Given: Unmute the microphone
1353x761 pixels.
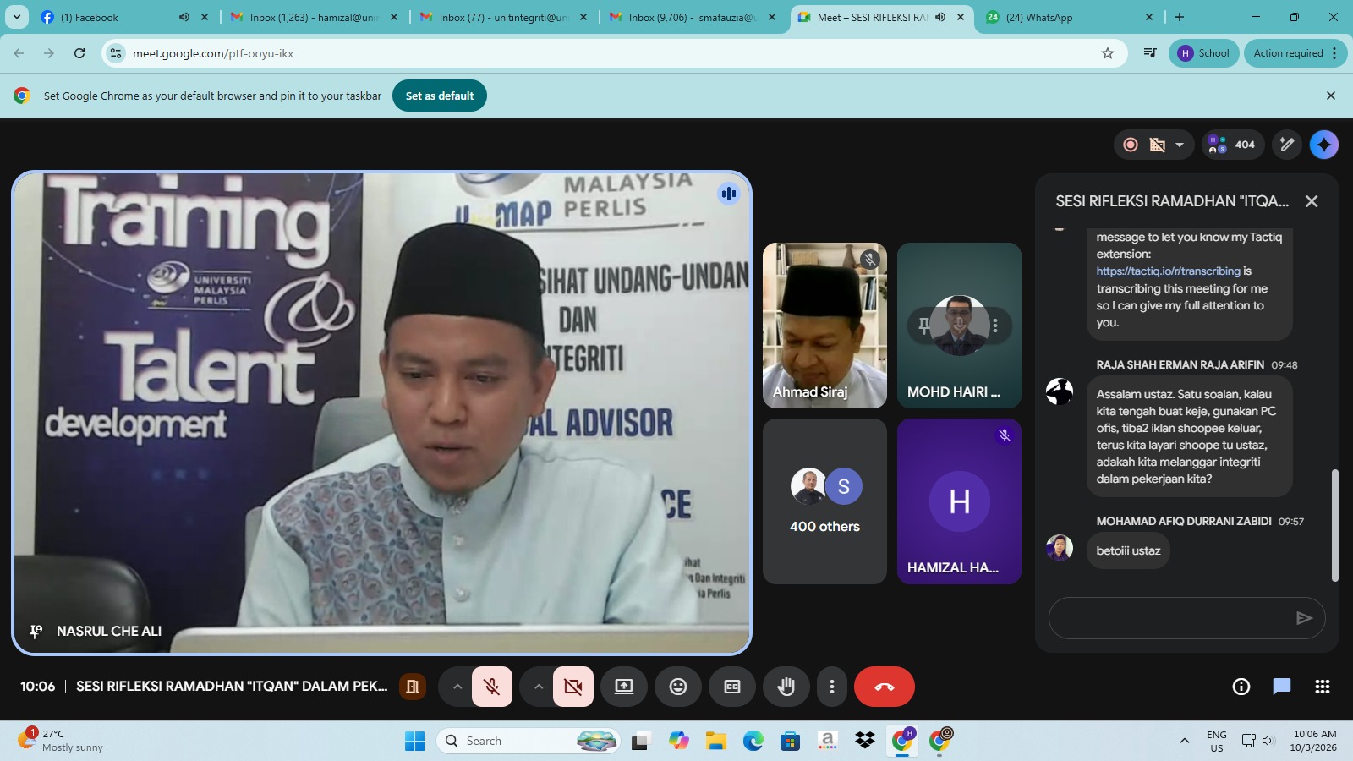Looking at the screenshot, I should coord(491,687).
